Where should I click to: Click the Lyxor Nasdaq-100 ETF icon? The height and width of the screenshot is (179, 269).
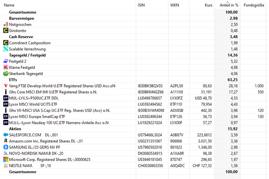coord(6,123)
